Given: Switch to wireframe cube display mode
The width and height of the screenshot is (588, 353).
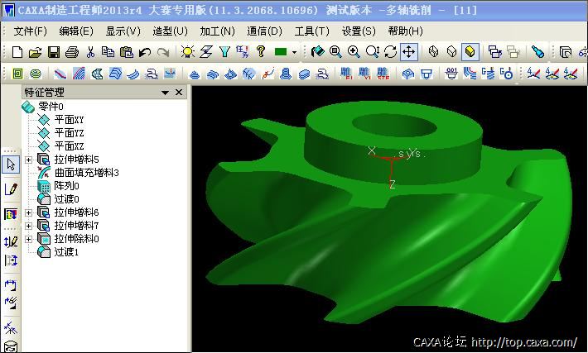Looking at the screenshot, I should tap(433, 51).
